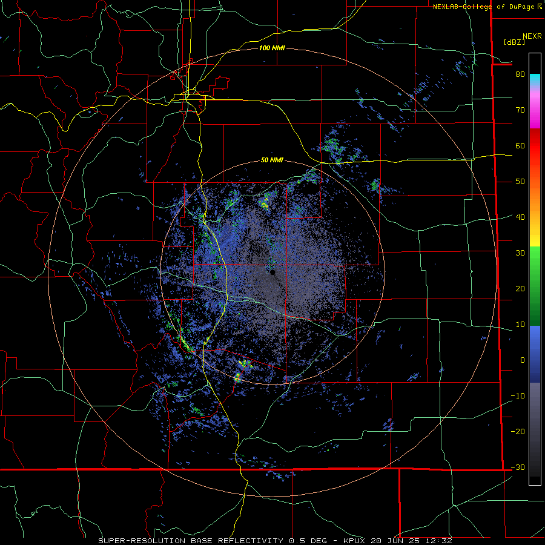
Task: Click the KPUX station identifier in caption
Action: (354, 541)
